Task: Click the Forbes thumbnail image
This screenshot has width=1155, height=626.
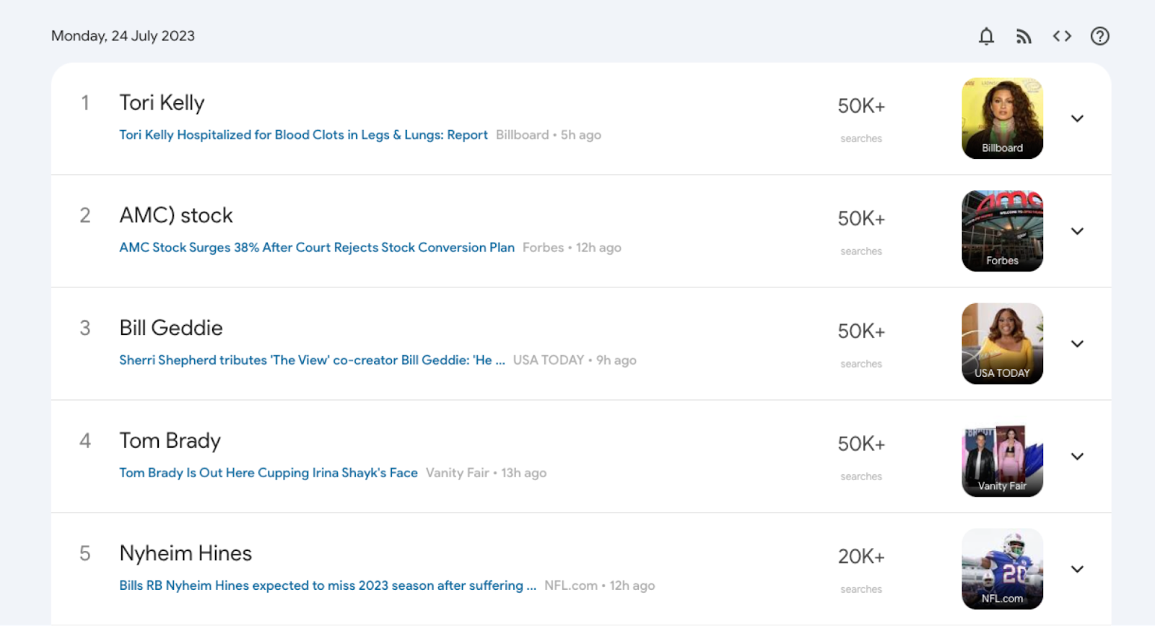Action: pyautogui.click(x=1002, y=231)
